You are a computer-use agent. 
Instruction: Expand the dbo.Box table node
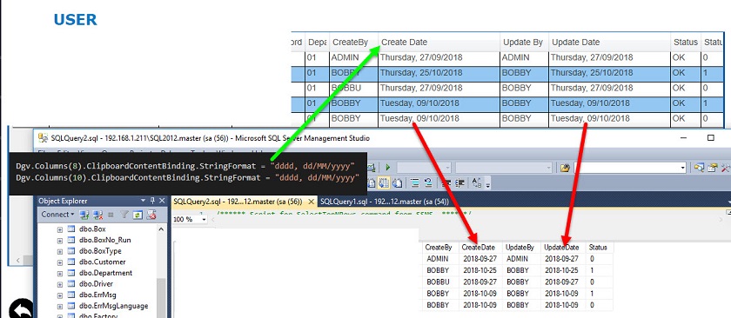coord(60,229)
